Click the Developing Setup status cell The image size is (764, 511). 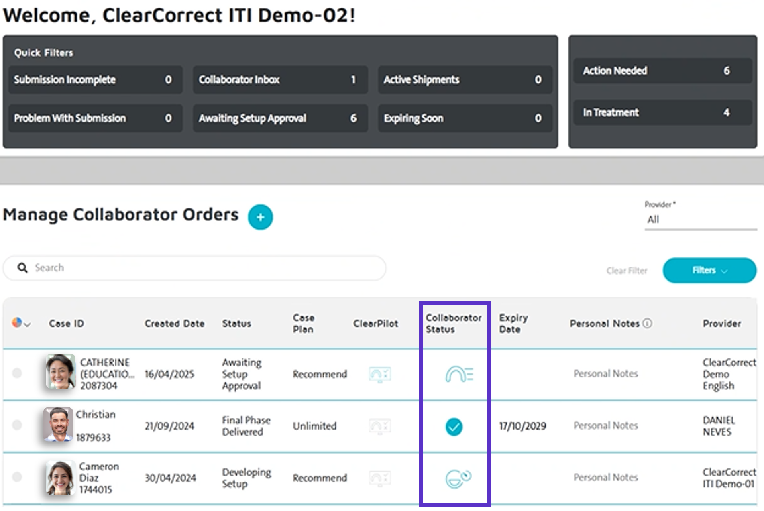point(247,478)
